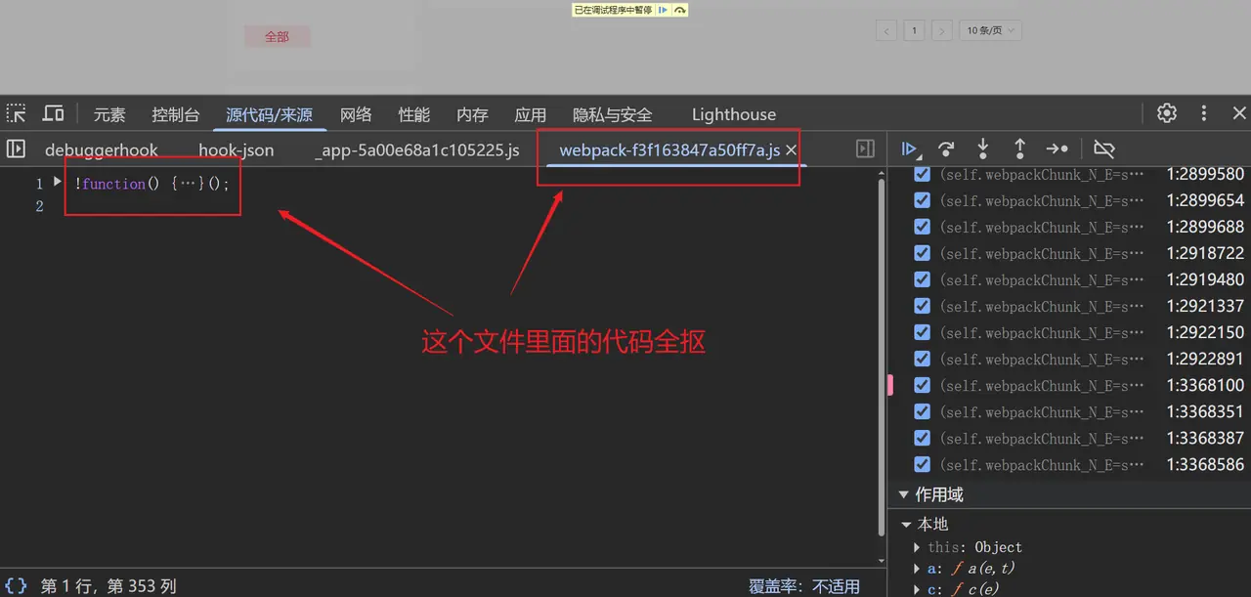Screen dimensions: 1251x597
Task: Click the inspect element picker icon
Action: 17,113
